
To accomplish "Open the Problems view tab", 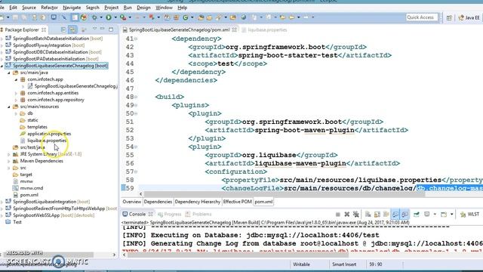I will pos(198,214).
